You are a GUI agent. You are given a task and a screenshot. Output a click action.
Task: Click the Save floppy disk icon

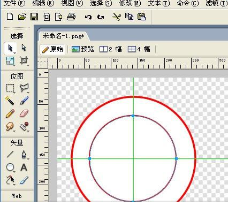(x=34, y=17)
